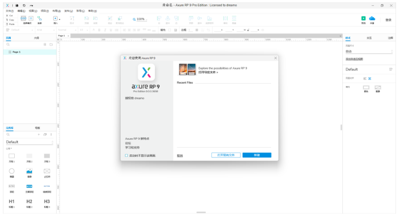Select the contained selection mode icon

[31, 18]
